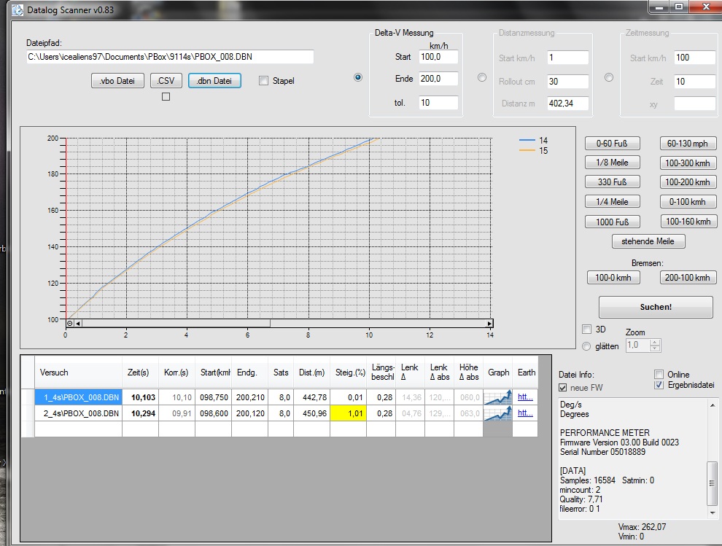Increase the Zoom value with up arrow
This screenshot has width=722, height=546.
point(655,342)
